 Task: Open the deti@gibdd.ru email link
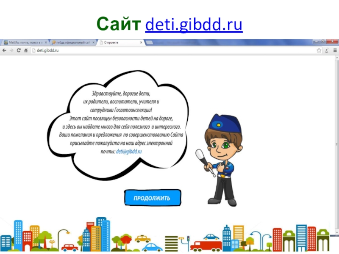tap(129, 152)
